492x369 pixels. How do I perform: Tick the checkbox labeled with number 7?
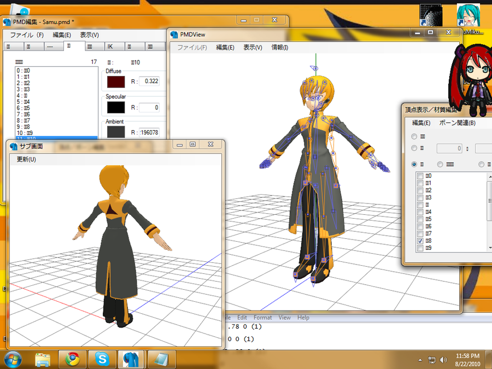[420, 234]
